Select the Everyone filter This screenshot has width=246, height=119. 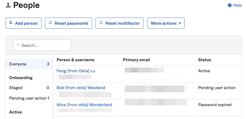29,64
